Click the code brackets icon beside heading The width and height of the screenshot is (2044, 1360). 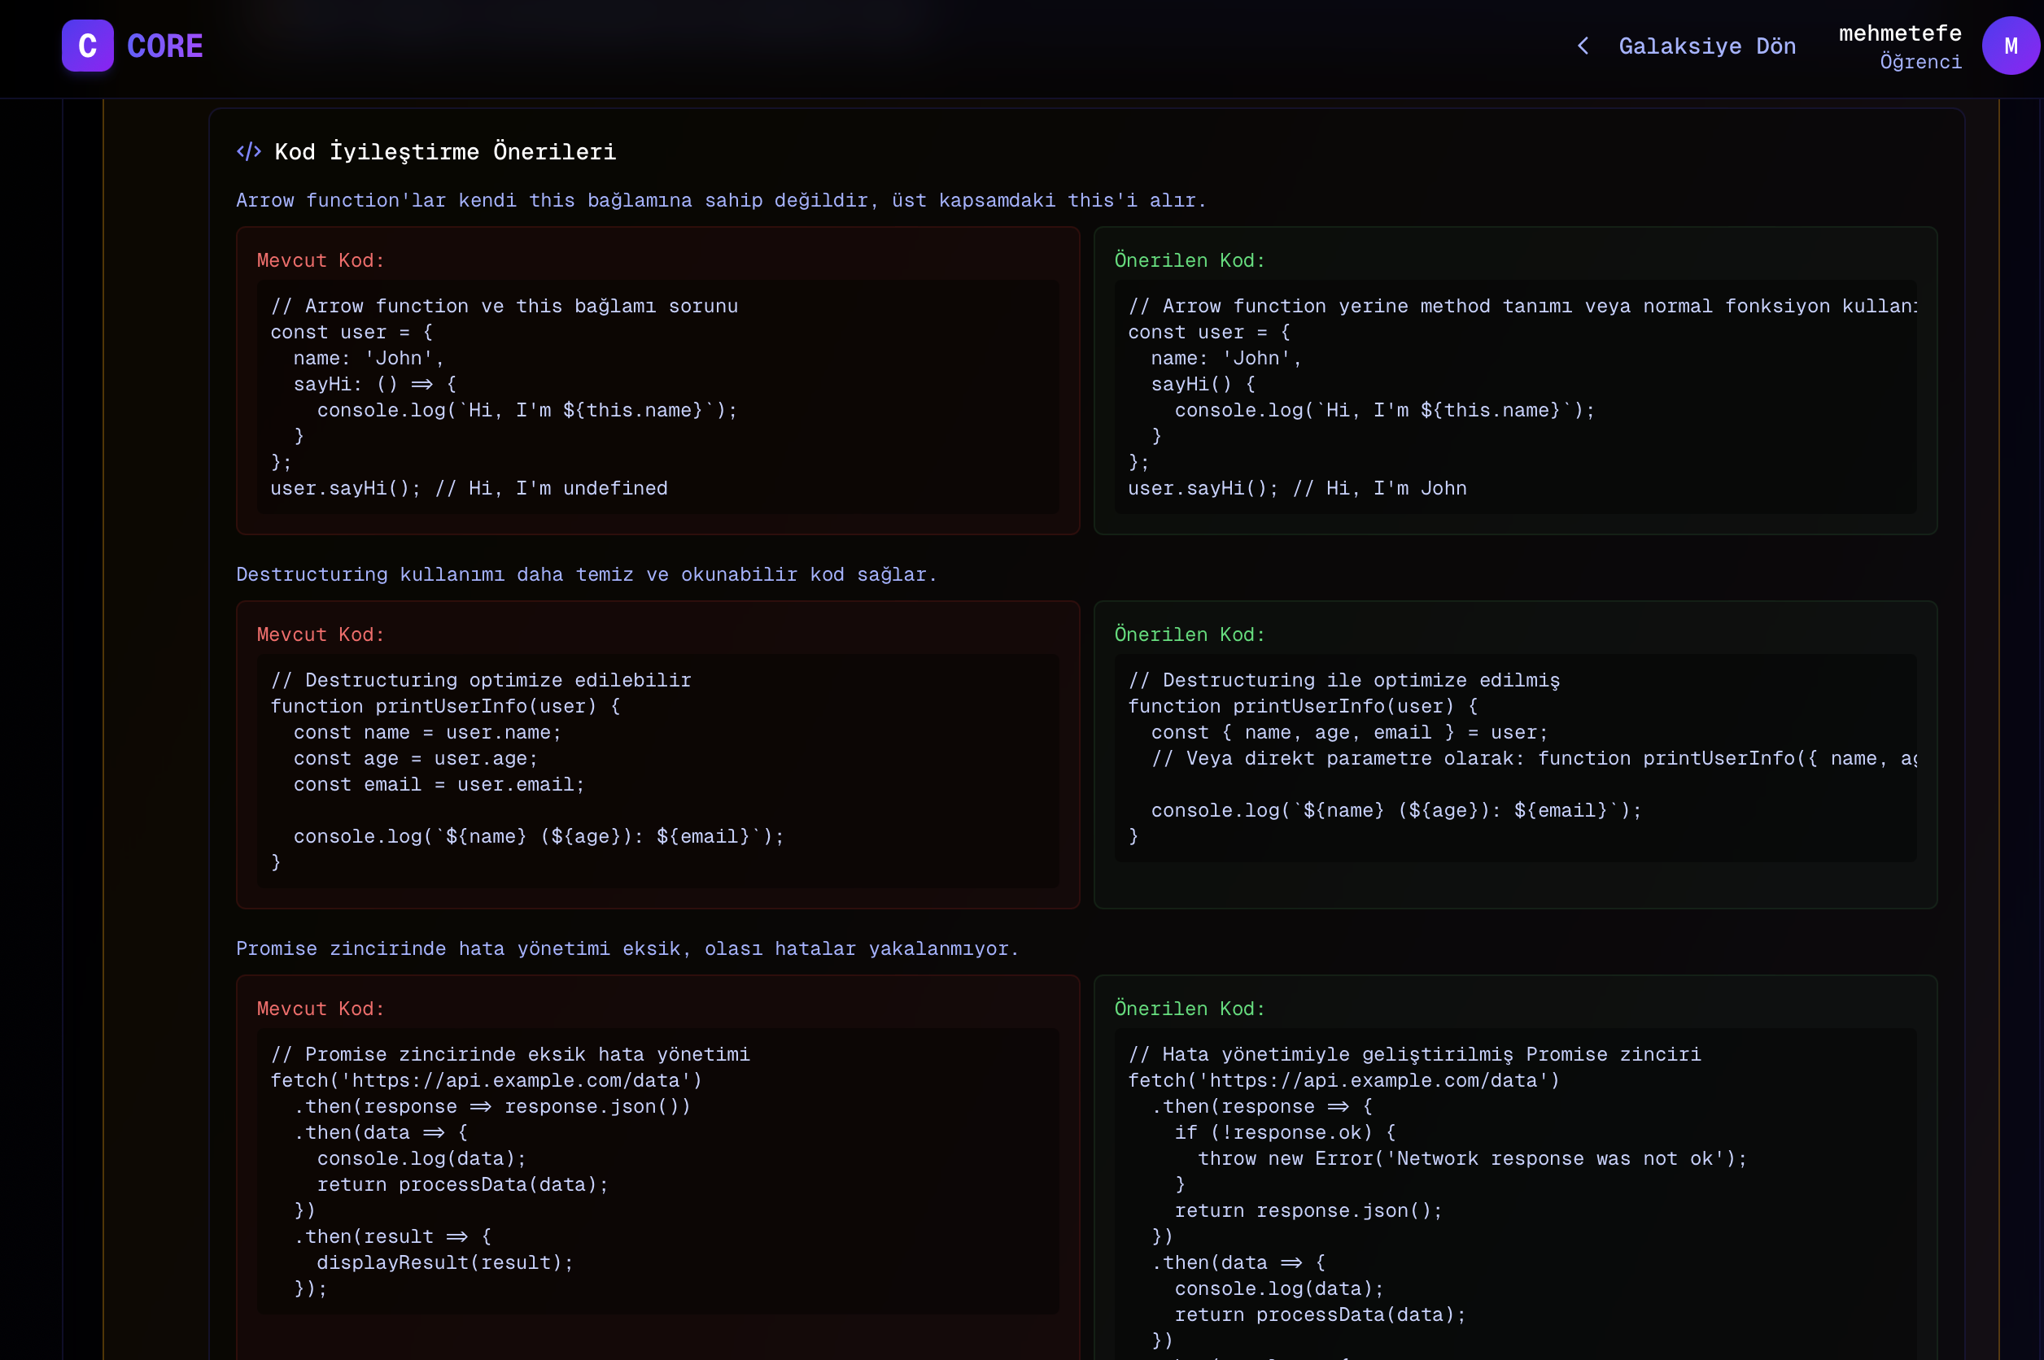pos(249,152)
